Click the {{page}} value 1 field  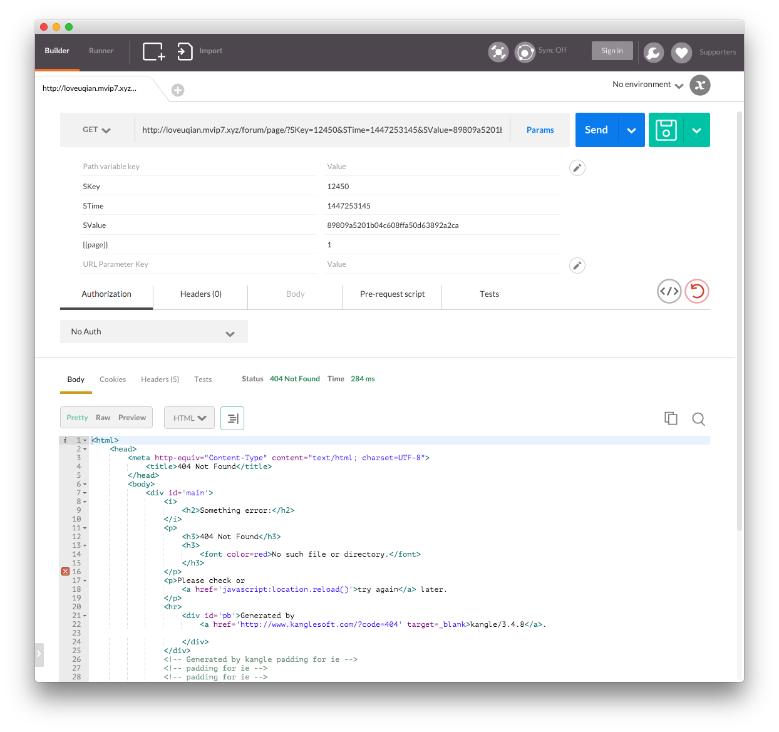pyautogui.click(x=443, y=245)
